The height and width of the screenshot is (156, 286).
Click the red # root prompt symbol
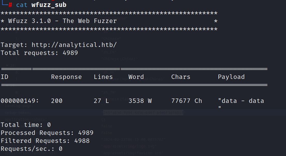pyautogui.click(x=10, y=5)
